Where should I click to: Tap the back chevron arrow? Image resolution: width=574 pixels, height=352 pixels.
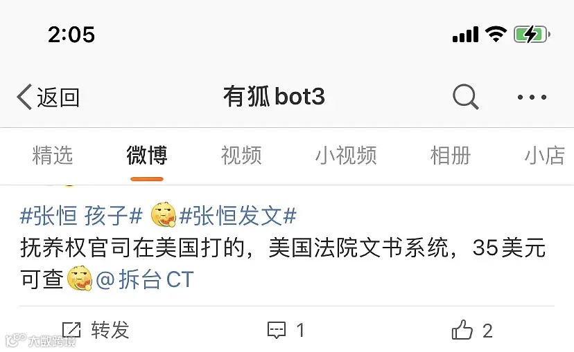(24, 97)
